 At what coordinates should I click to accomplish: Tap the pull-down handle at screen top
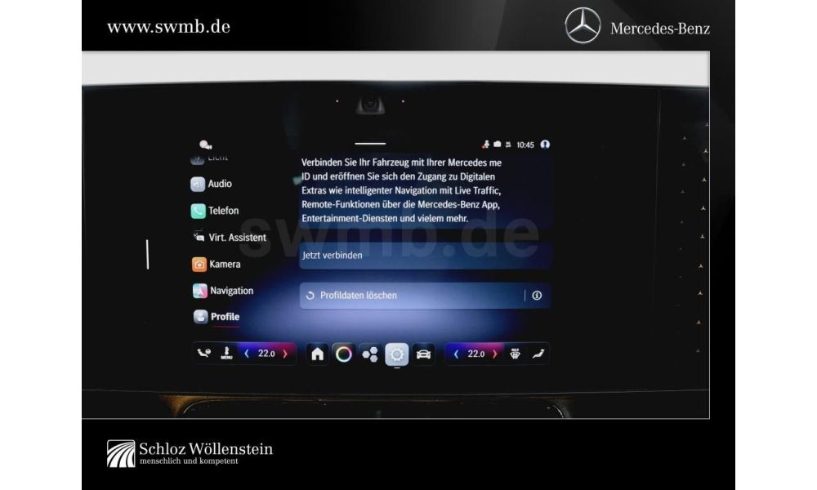(370, 143)
